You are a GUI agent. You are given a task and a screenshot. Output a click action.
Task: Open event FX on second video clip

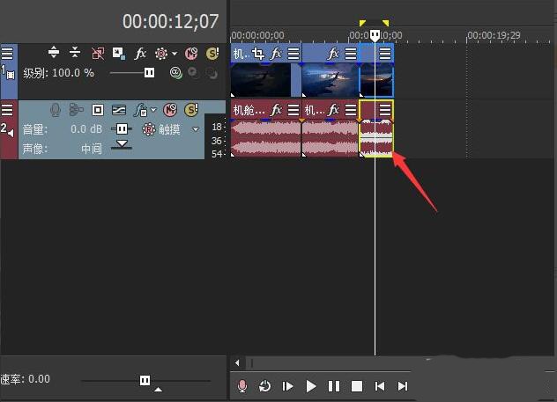pyautogui.click(x=333, y=54)
